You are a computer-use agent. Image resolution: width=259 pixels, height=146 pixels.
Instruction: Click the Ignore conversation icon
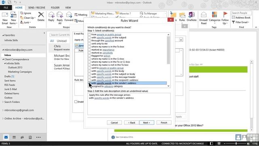click(x=22, y=13)
